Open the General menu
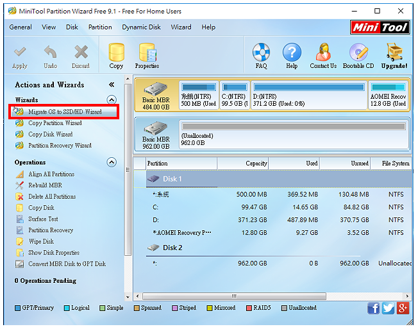Screen dimensions: 418x329 click(x=21, y=27)
